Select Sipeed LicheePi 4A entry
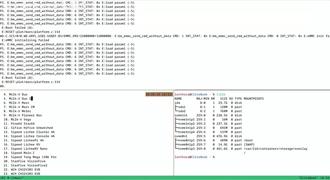This screenshot has width=330, height=180. (23, 140)
